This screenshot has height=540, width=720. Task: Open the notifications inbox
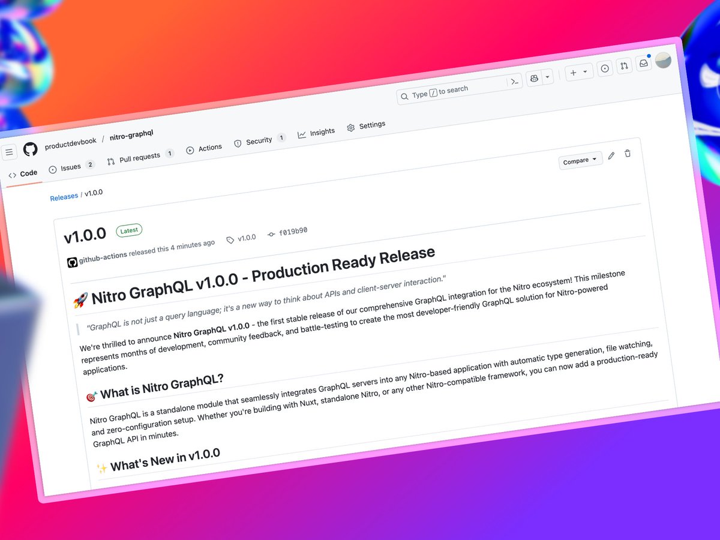click(x=643, y=63)
